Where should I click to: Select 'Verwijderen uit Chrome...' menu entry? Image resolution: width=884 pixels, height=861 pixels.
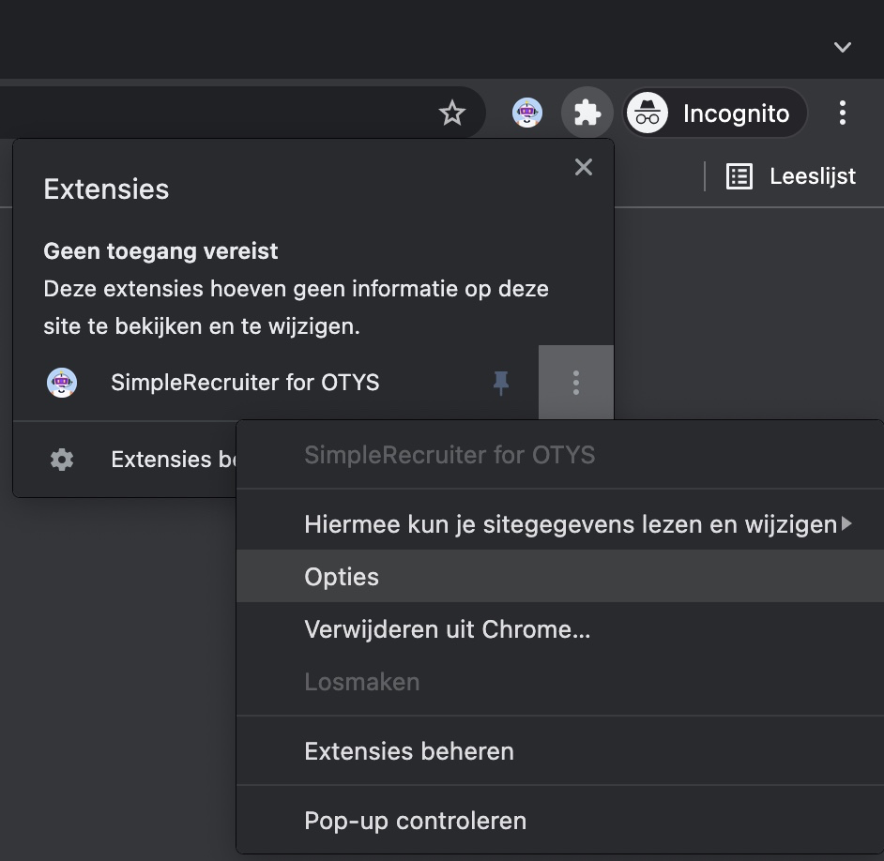click(560, 628)
